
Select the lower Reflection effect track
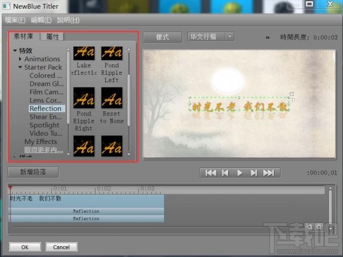86,219
